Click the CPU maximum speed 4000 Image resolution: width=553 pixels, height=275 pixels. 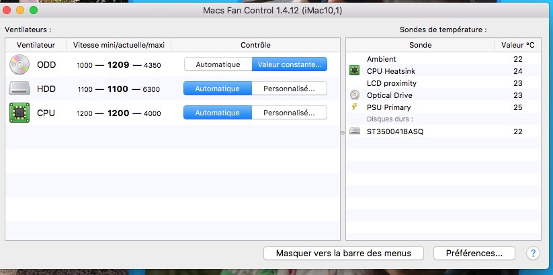[x=152, y=113]
